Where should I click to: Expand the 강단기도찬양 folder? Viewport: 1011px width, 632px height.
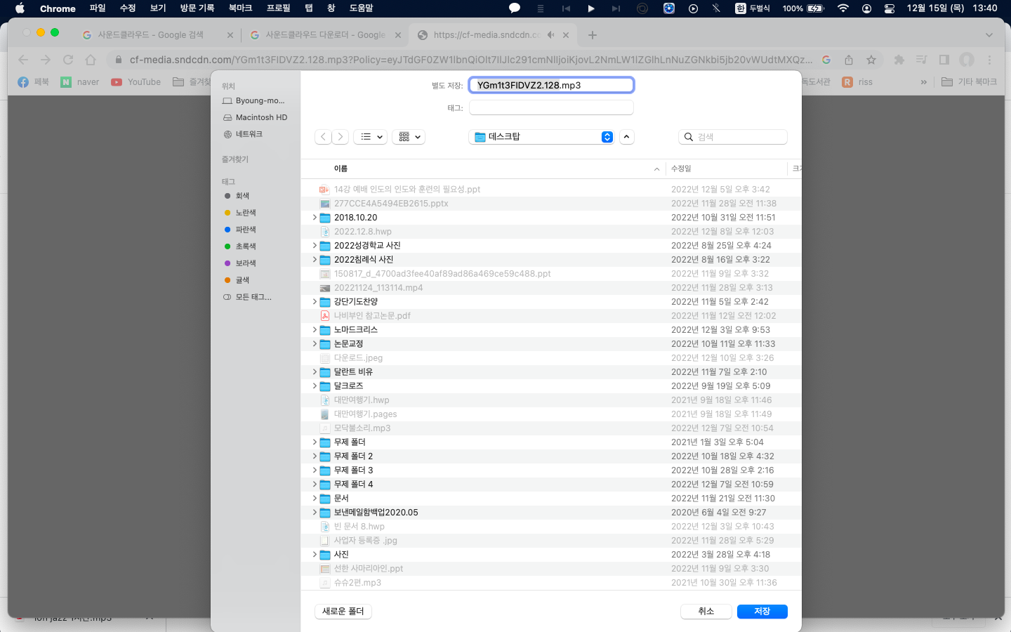pyautogui.click(x=314, y=302)
